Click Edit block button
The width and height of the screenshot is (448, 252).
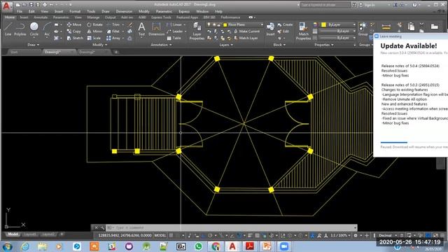(x=283, y=31)
